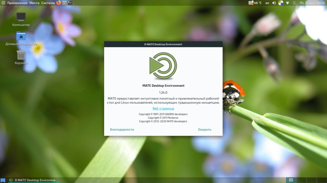Click 'Copyright © 1997-2011 GNOME developers' line
The width and height of the screenshot is (327, 183).
coord(163,114)
